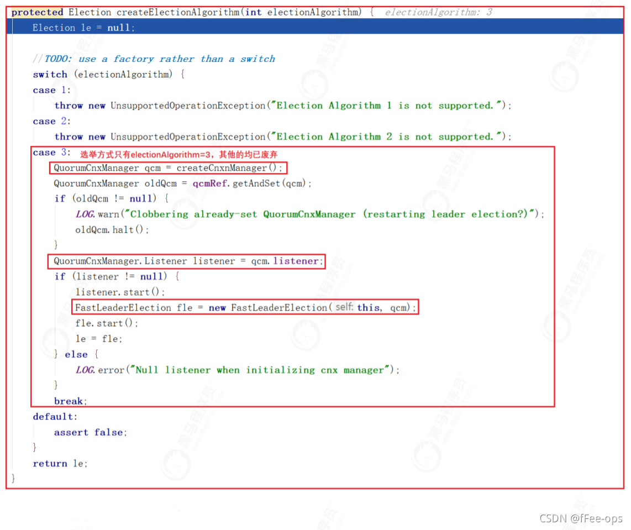Click the LOG.warn 'Clobbering already-set' line
Screen dimensions: 631x530
(309, 214)
